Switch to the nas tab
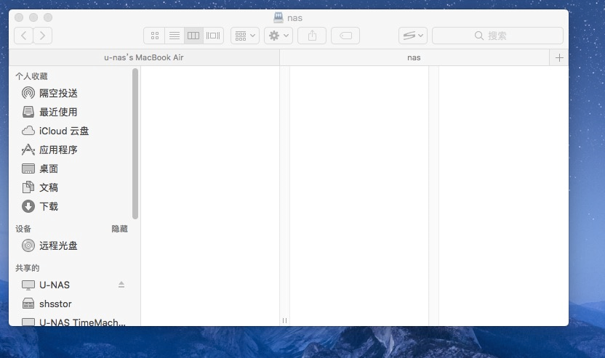The image size is (605, 358). pos(414,57)
